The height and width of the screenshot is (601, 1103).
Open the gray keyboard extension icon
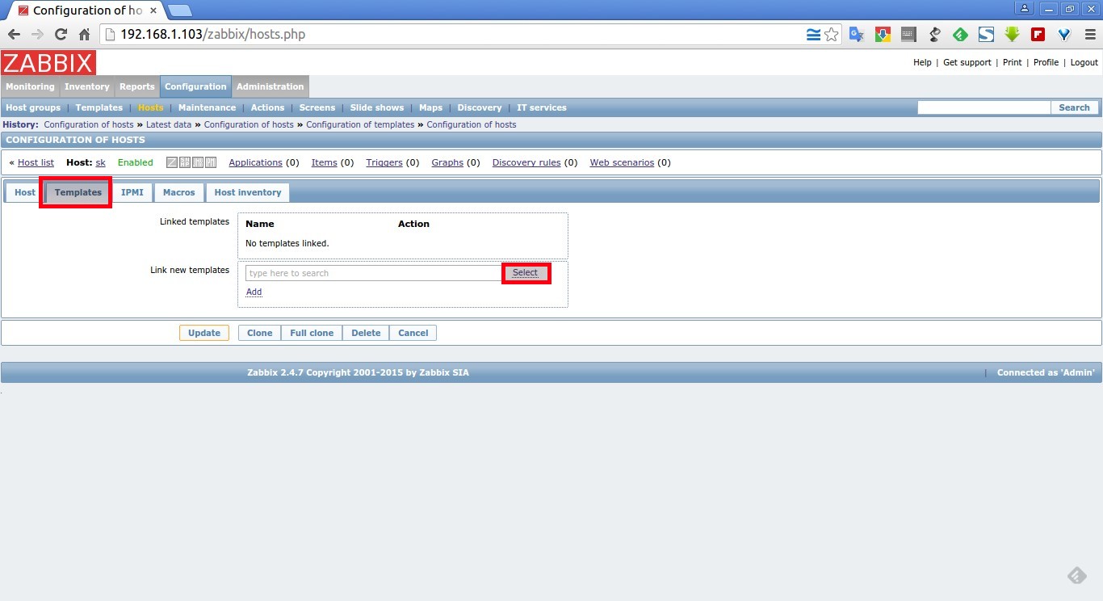(x=908, y=35)
